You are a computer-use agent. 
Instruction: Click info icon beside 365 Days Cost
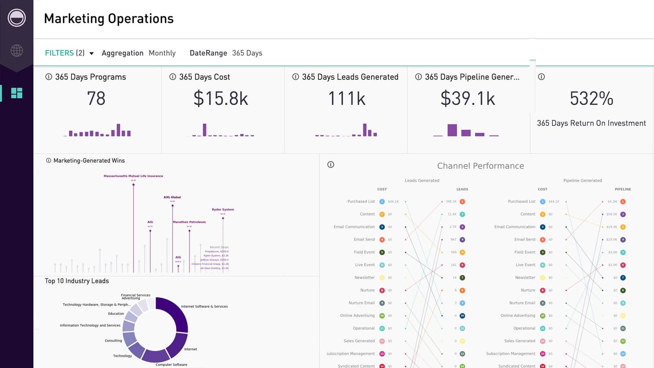(172, 77)
